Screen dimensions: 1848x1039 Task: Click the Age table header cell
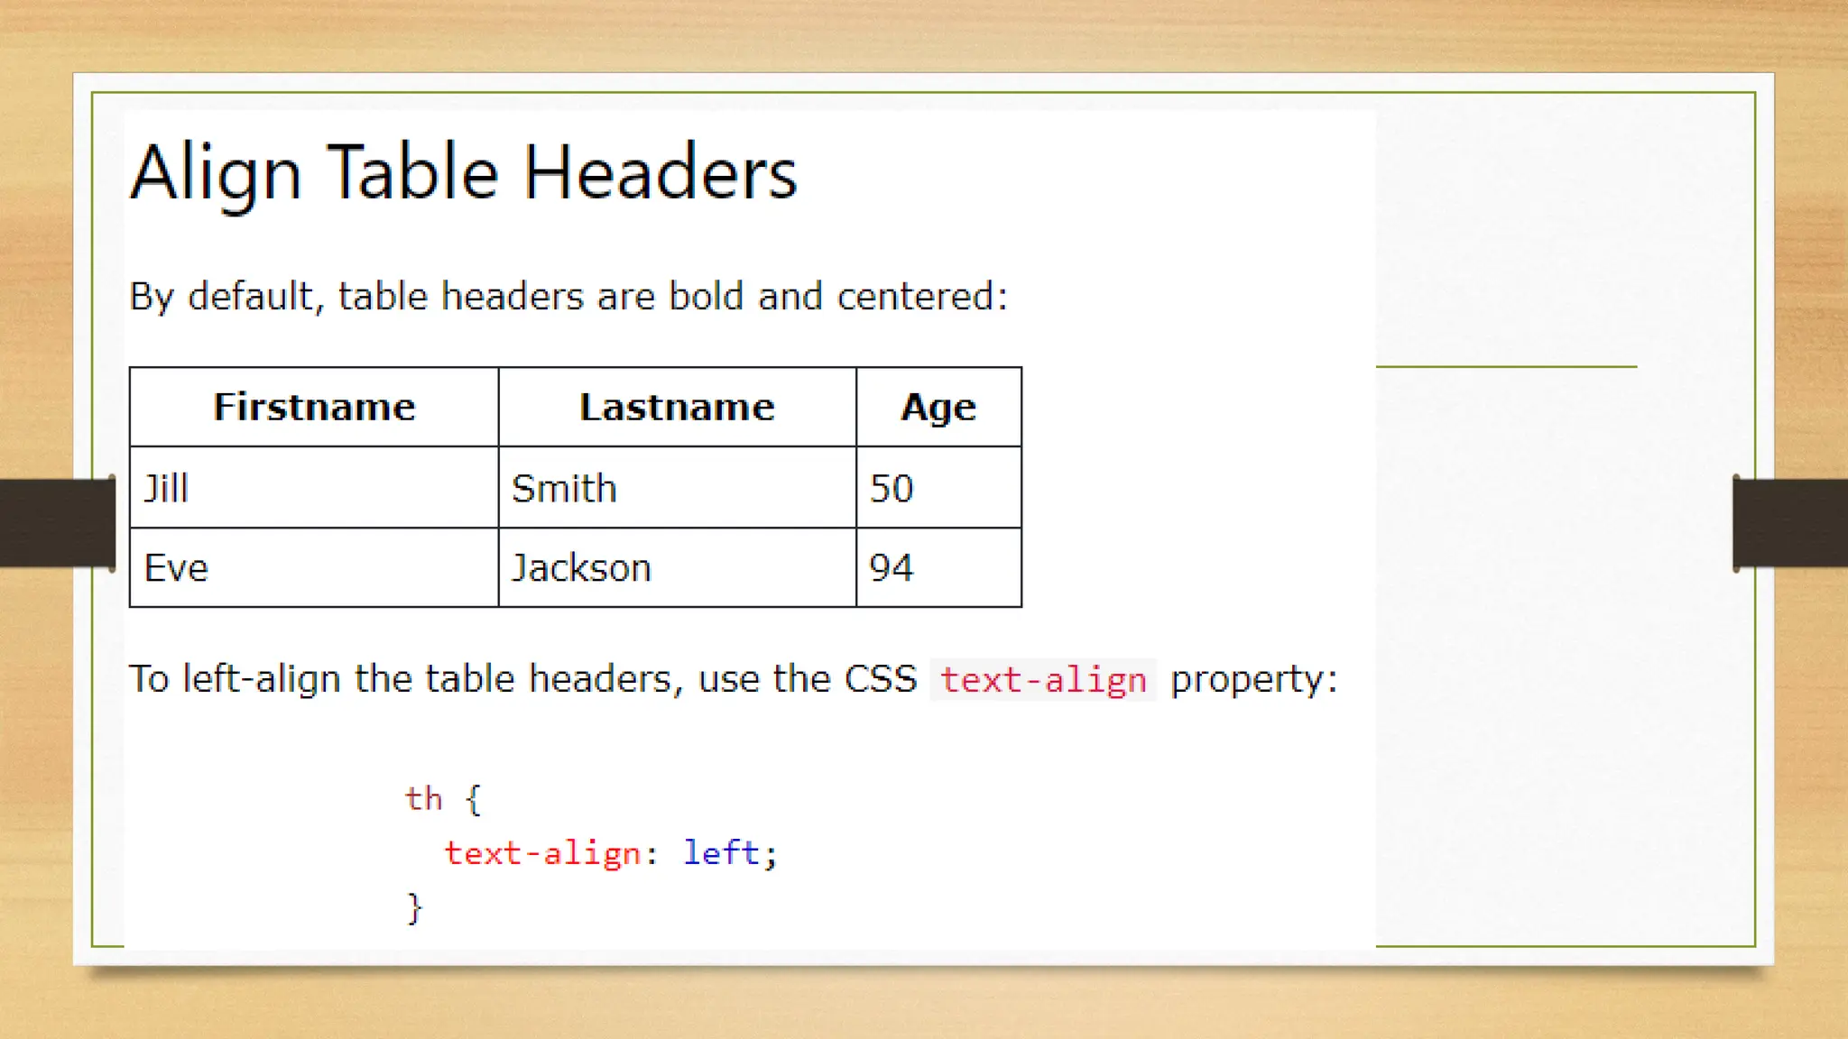point(938,408)
